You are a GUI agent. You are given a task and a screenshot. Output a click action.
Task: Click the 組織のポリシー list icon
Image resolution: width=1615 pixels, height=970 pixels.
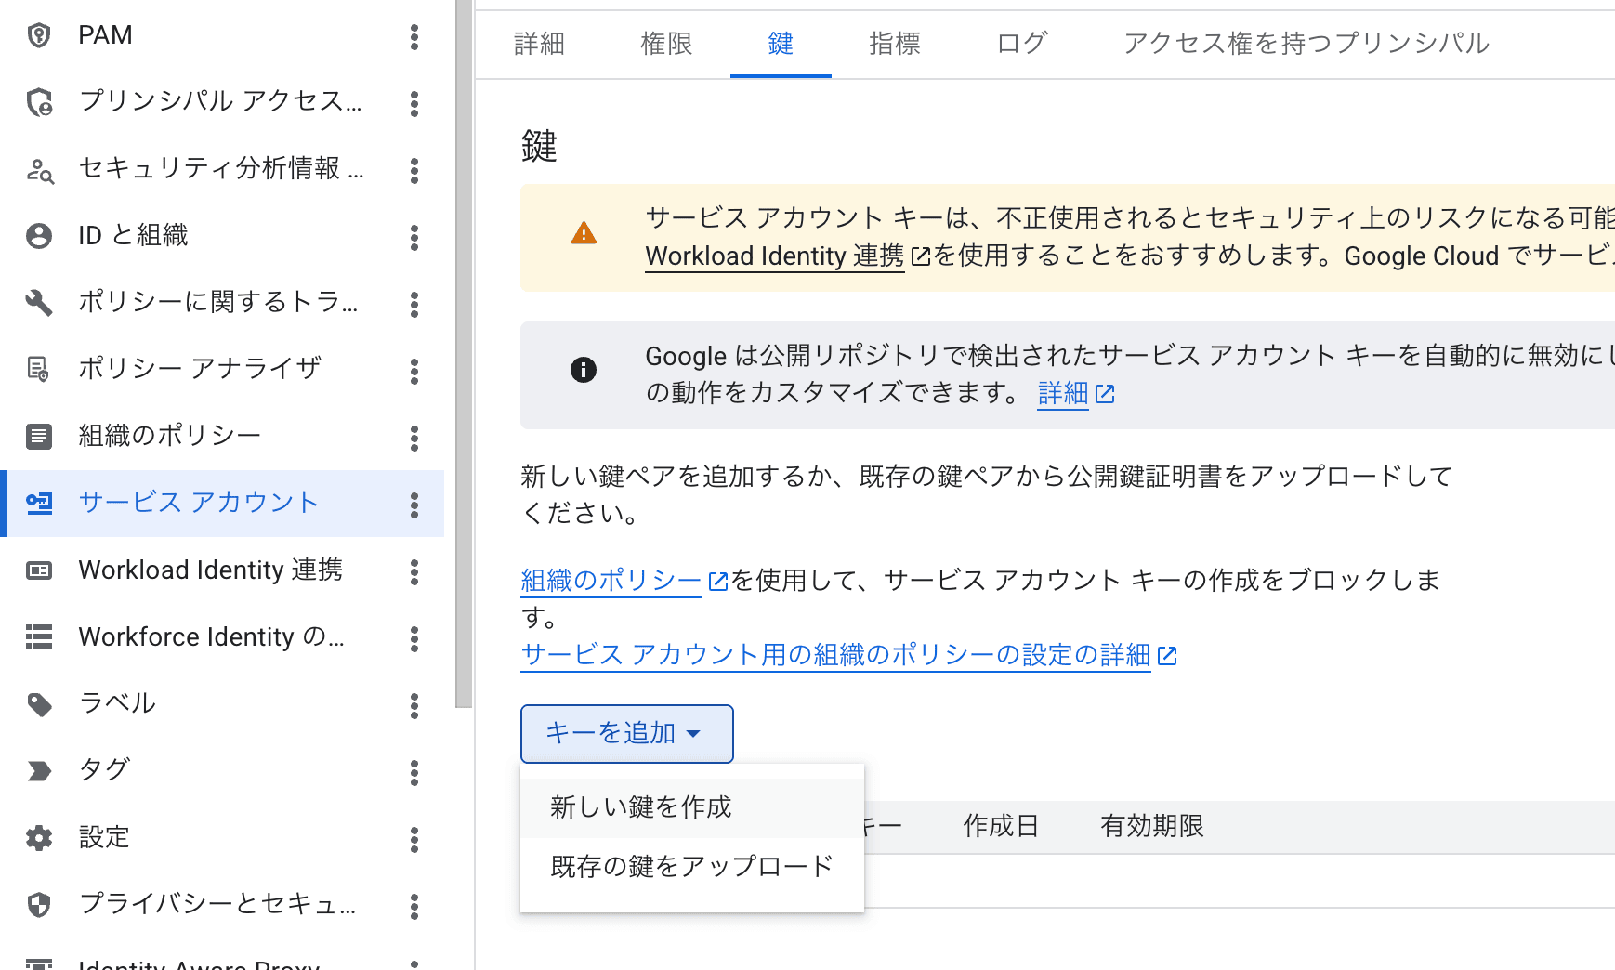[39, 437]
